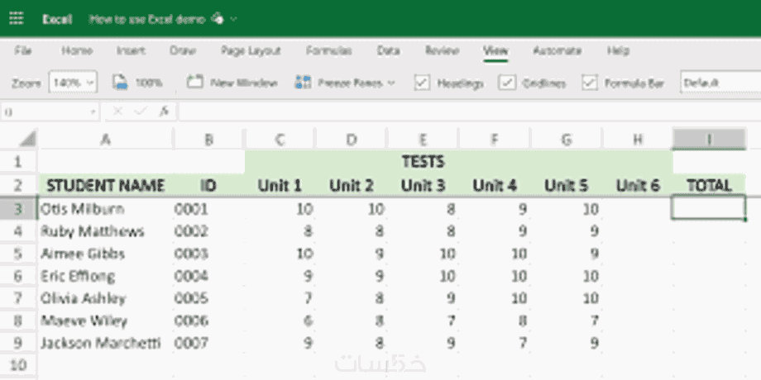Screen dimensions: 761x380
Task: Open the Home tab
Action: pos(77,50)
